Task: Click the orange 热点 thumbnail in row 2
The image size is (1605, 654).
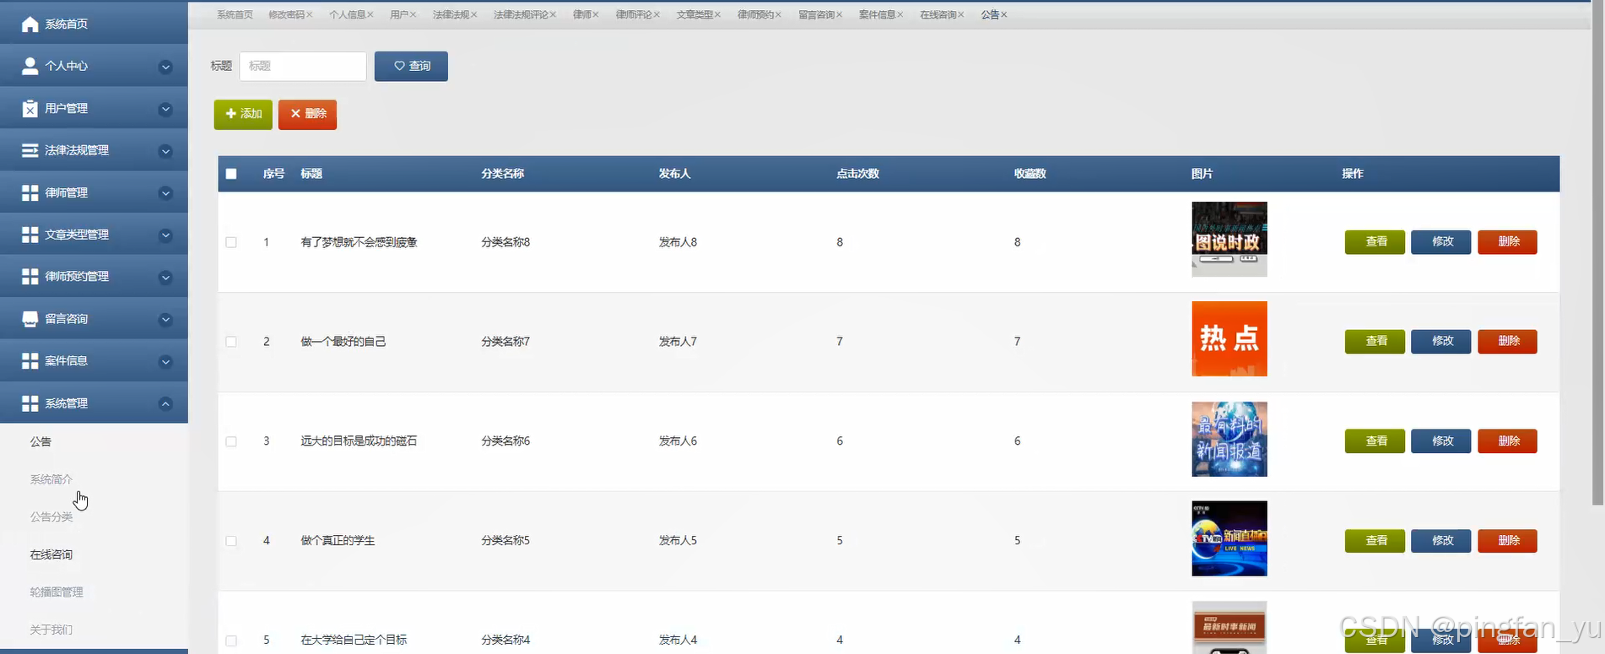Action: 1229,339
